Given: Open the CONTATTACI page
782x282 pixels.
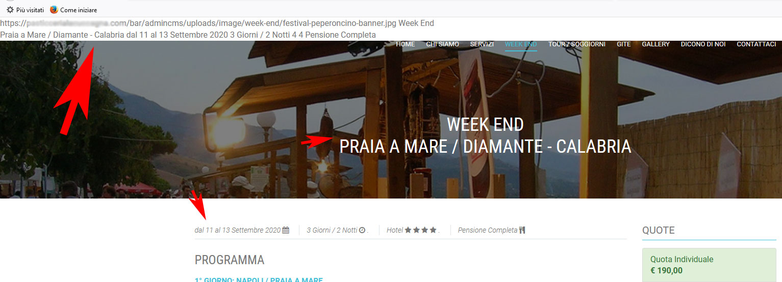Looking at the screenshot, I should click(x=756, y=44).
